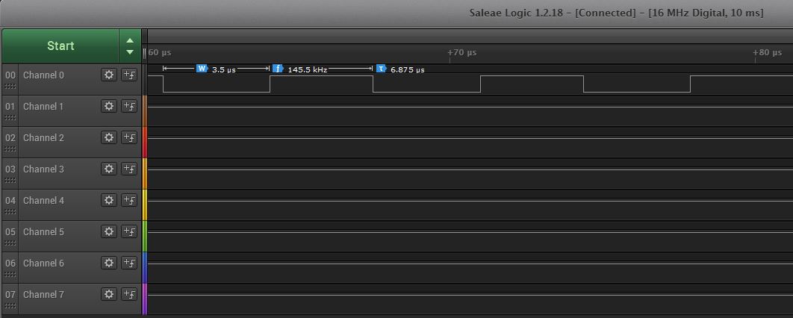
Task: Open Channel 3 settings gear
Action: [109, 169]
